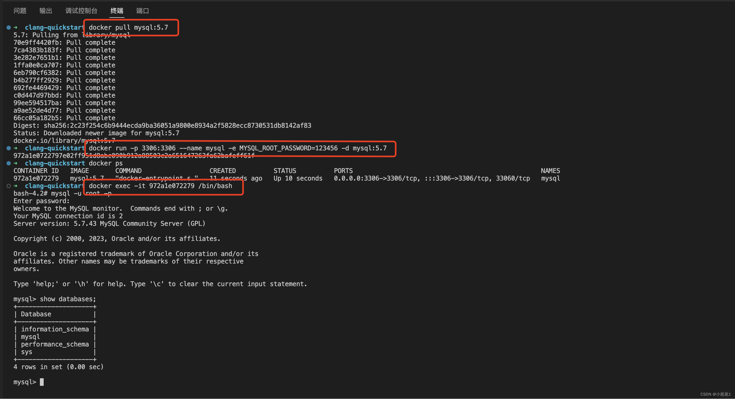Click '5.7: Pulling from library/mysql' line
Screen dimensions: 735x399
72,35
